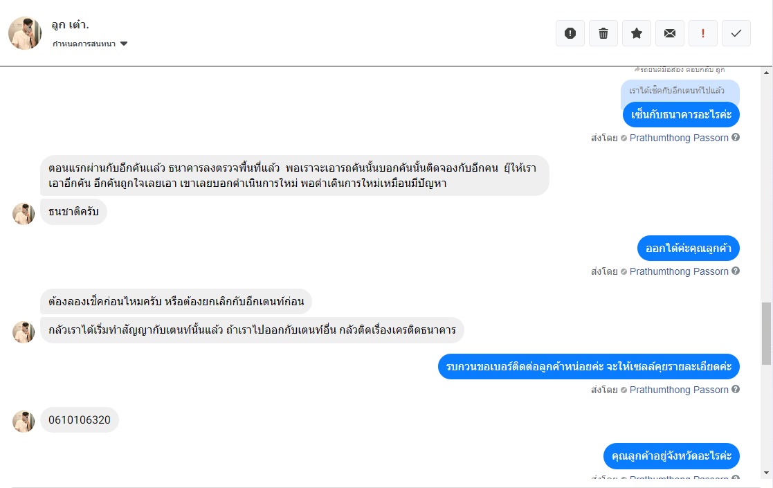Star this conversation

637,33
